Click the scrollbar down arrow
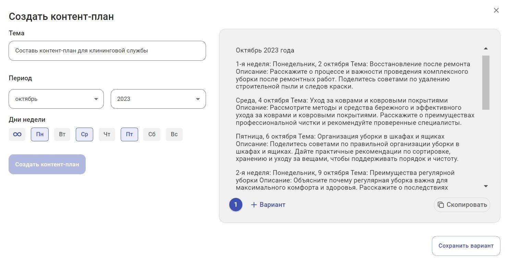 pyautogui.click(x=486, y=186)
